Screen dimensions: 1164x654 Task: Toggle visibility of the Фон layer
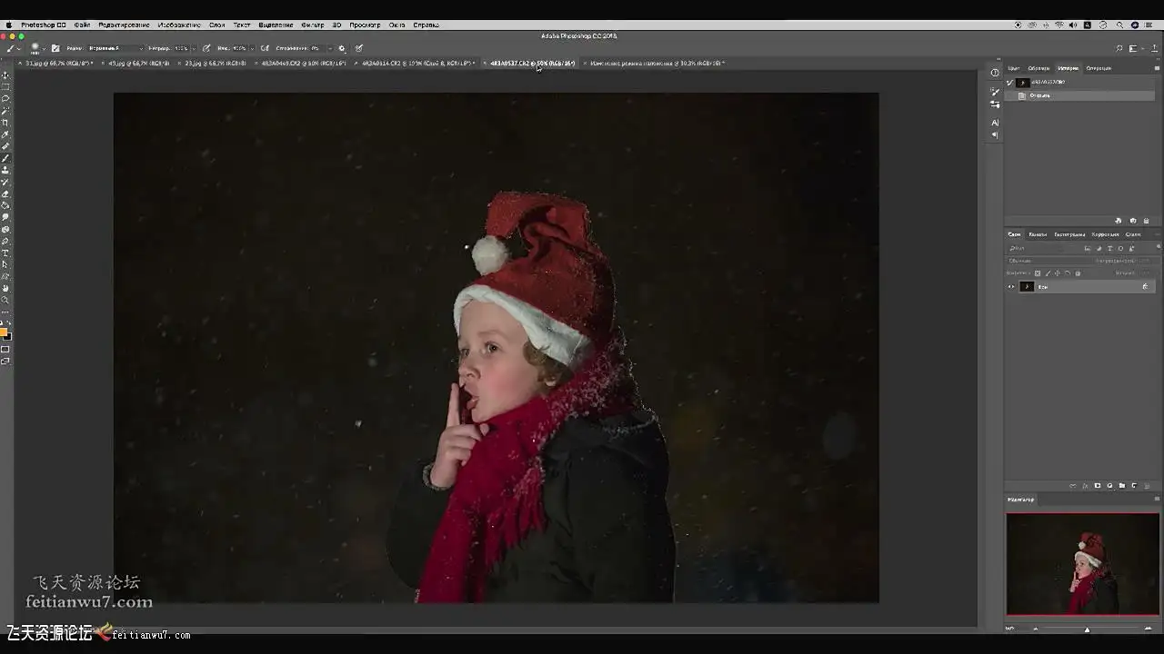click(x=1010, y=287)
